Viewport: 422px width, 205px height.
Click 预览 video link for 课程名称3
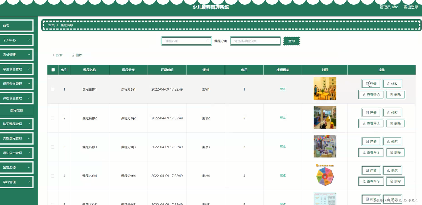283,147
